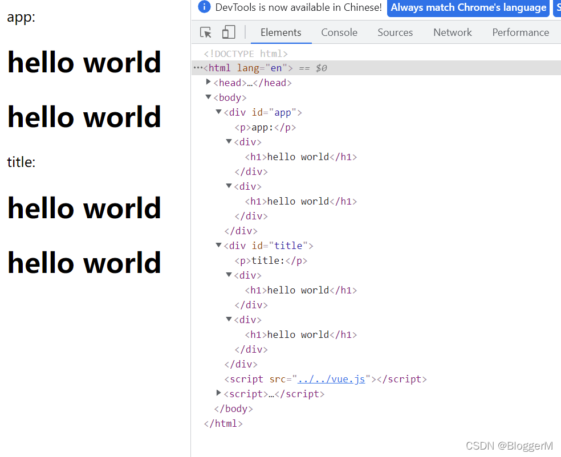Collapse the div id="title" node
The image size is (561, 457).
pyautogui.click(x=218, y=245)
